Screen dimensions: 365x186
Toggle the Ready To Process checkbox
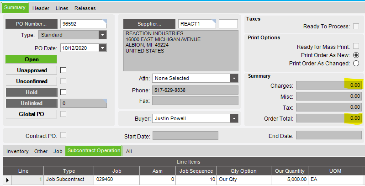point(356,27)
